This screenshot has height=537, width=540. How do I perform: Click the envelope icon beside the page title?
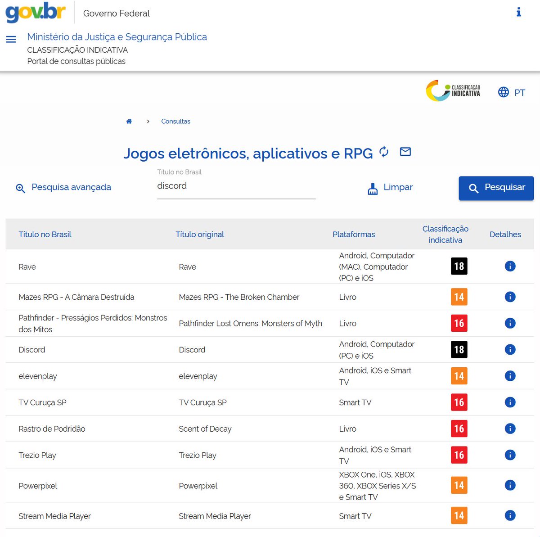tap(405, 152)
